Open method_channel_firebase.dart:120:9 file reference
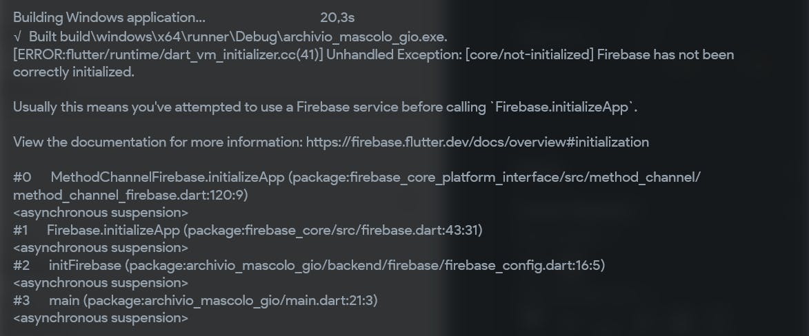 tap(130, 195)
